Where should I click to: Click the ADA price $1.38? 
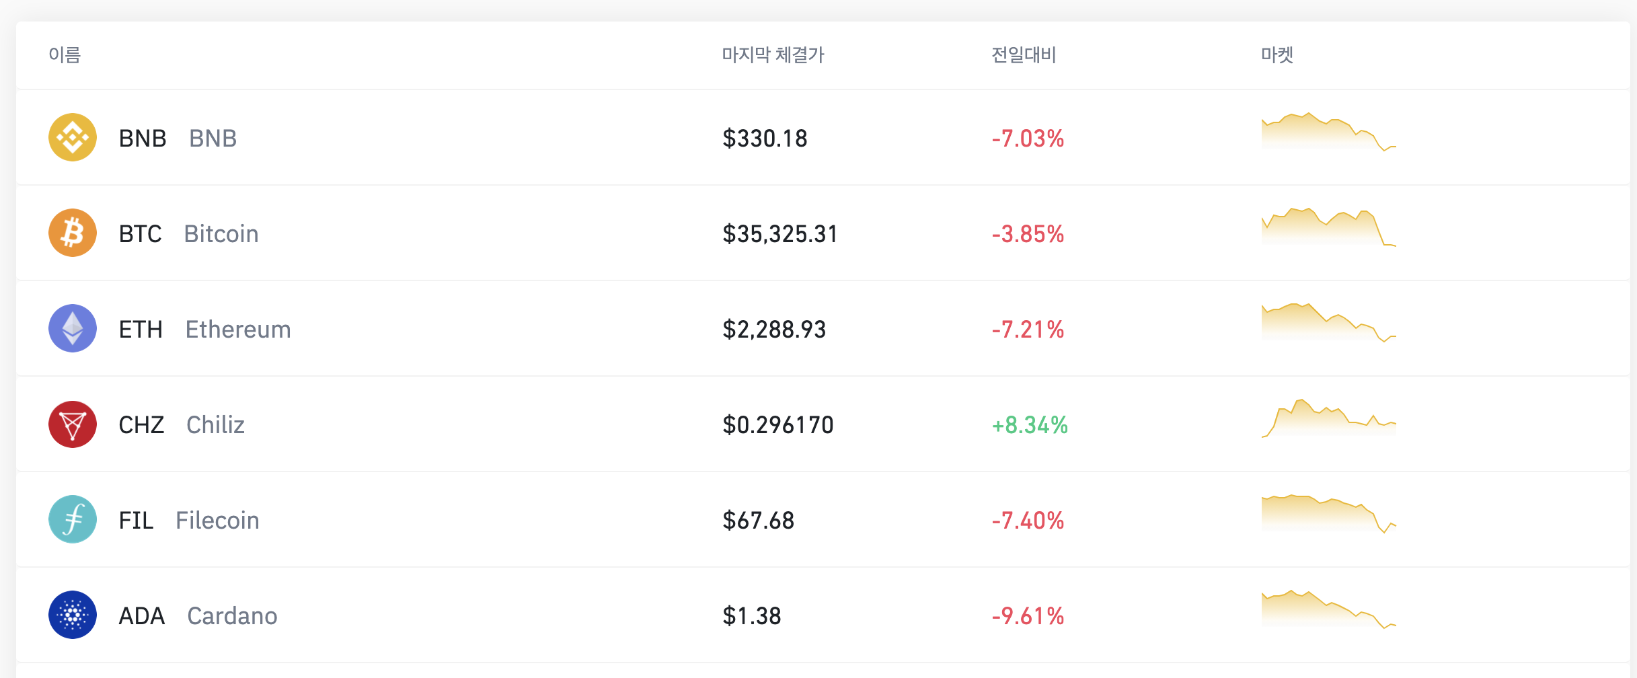tap(752, 615)
